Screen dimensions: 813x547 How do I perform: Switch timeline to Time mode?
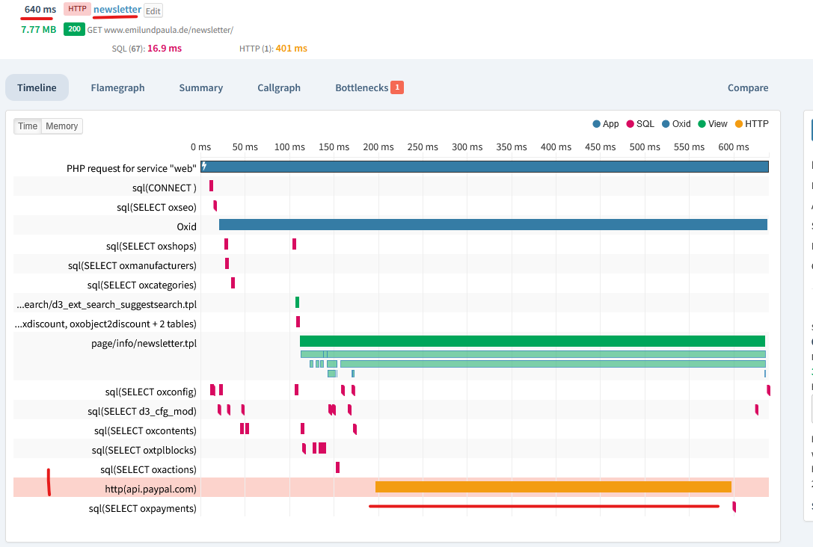point(28,126)
